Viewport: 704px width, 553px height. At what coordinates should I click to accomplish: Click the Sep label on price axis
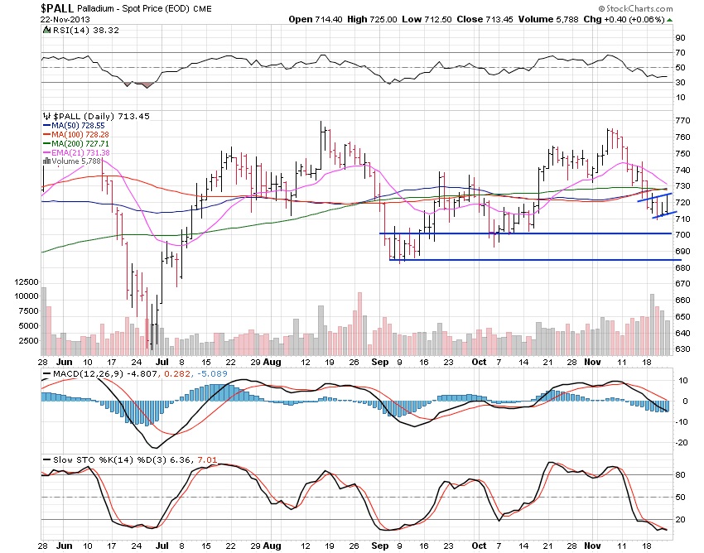(380, 362)
